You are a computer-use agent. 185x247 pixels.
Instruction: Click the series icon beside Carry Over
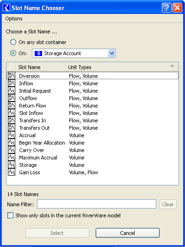12,150
